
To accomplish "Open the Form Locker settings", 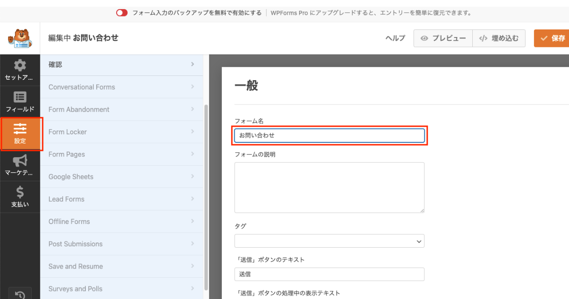I will tap(121, 132).
